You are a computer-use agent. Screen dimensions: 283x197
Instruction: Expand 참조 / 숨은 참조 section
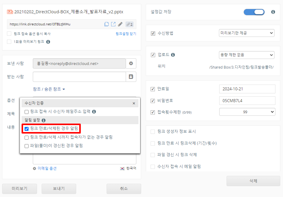(49, 89)
